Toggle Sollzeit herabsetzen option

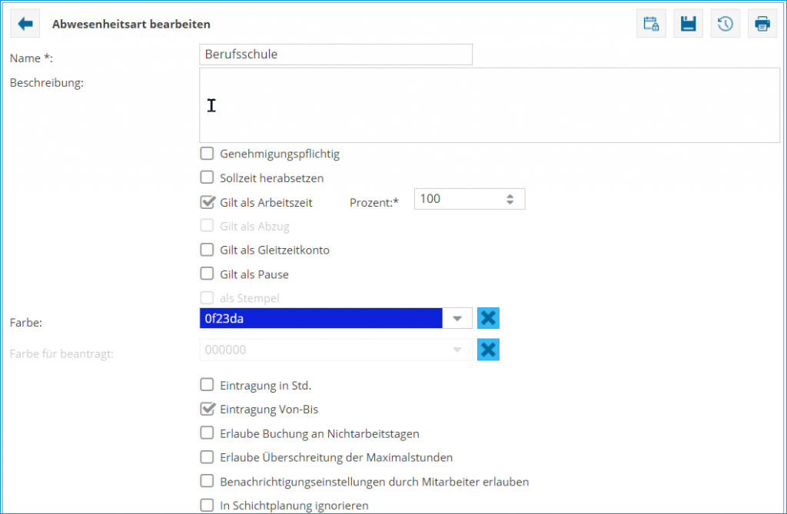pos(207,177)
